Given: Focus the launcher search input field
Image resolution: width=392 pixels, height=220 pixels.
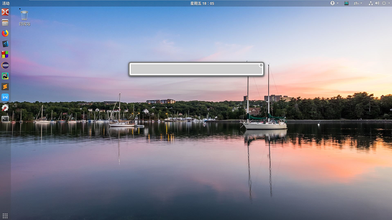Looking at the screenshot, I should click(196, 69).
